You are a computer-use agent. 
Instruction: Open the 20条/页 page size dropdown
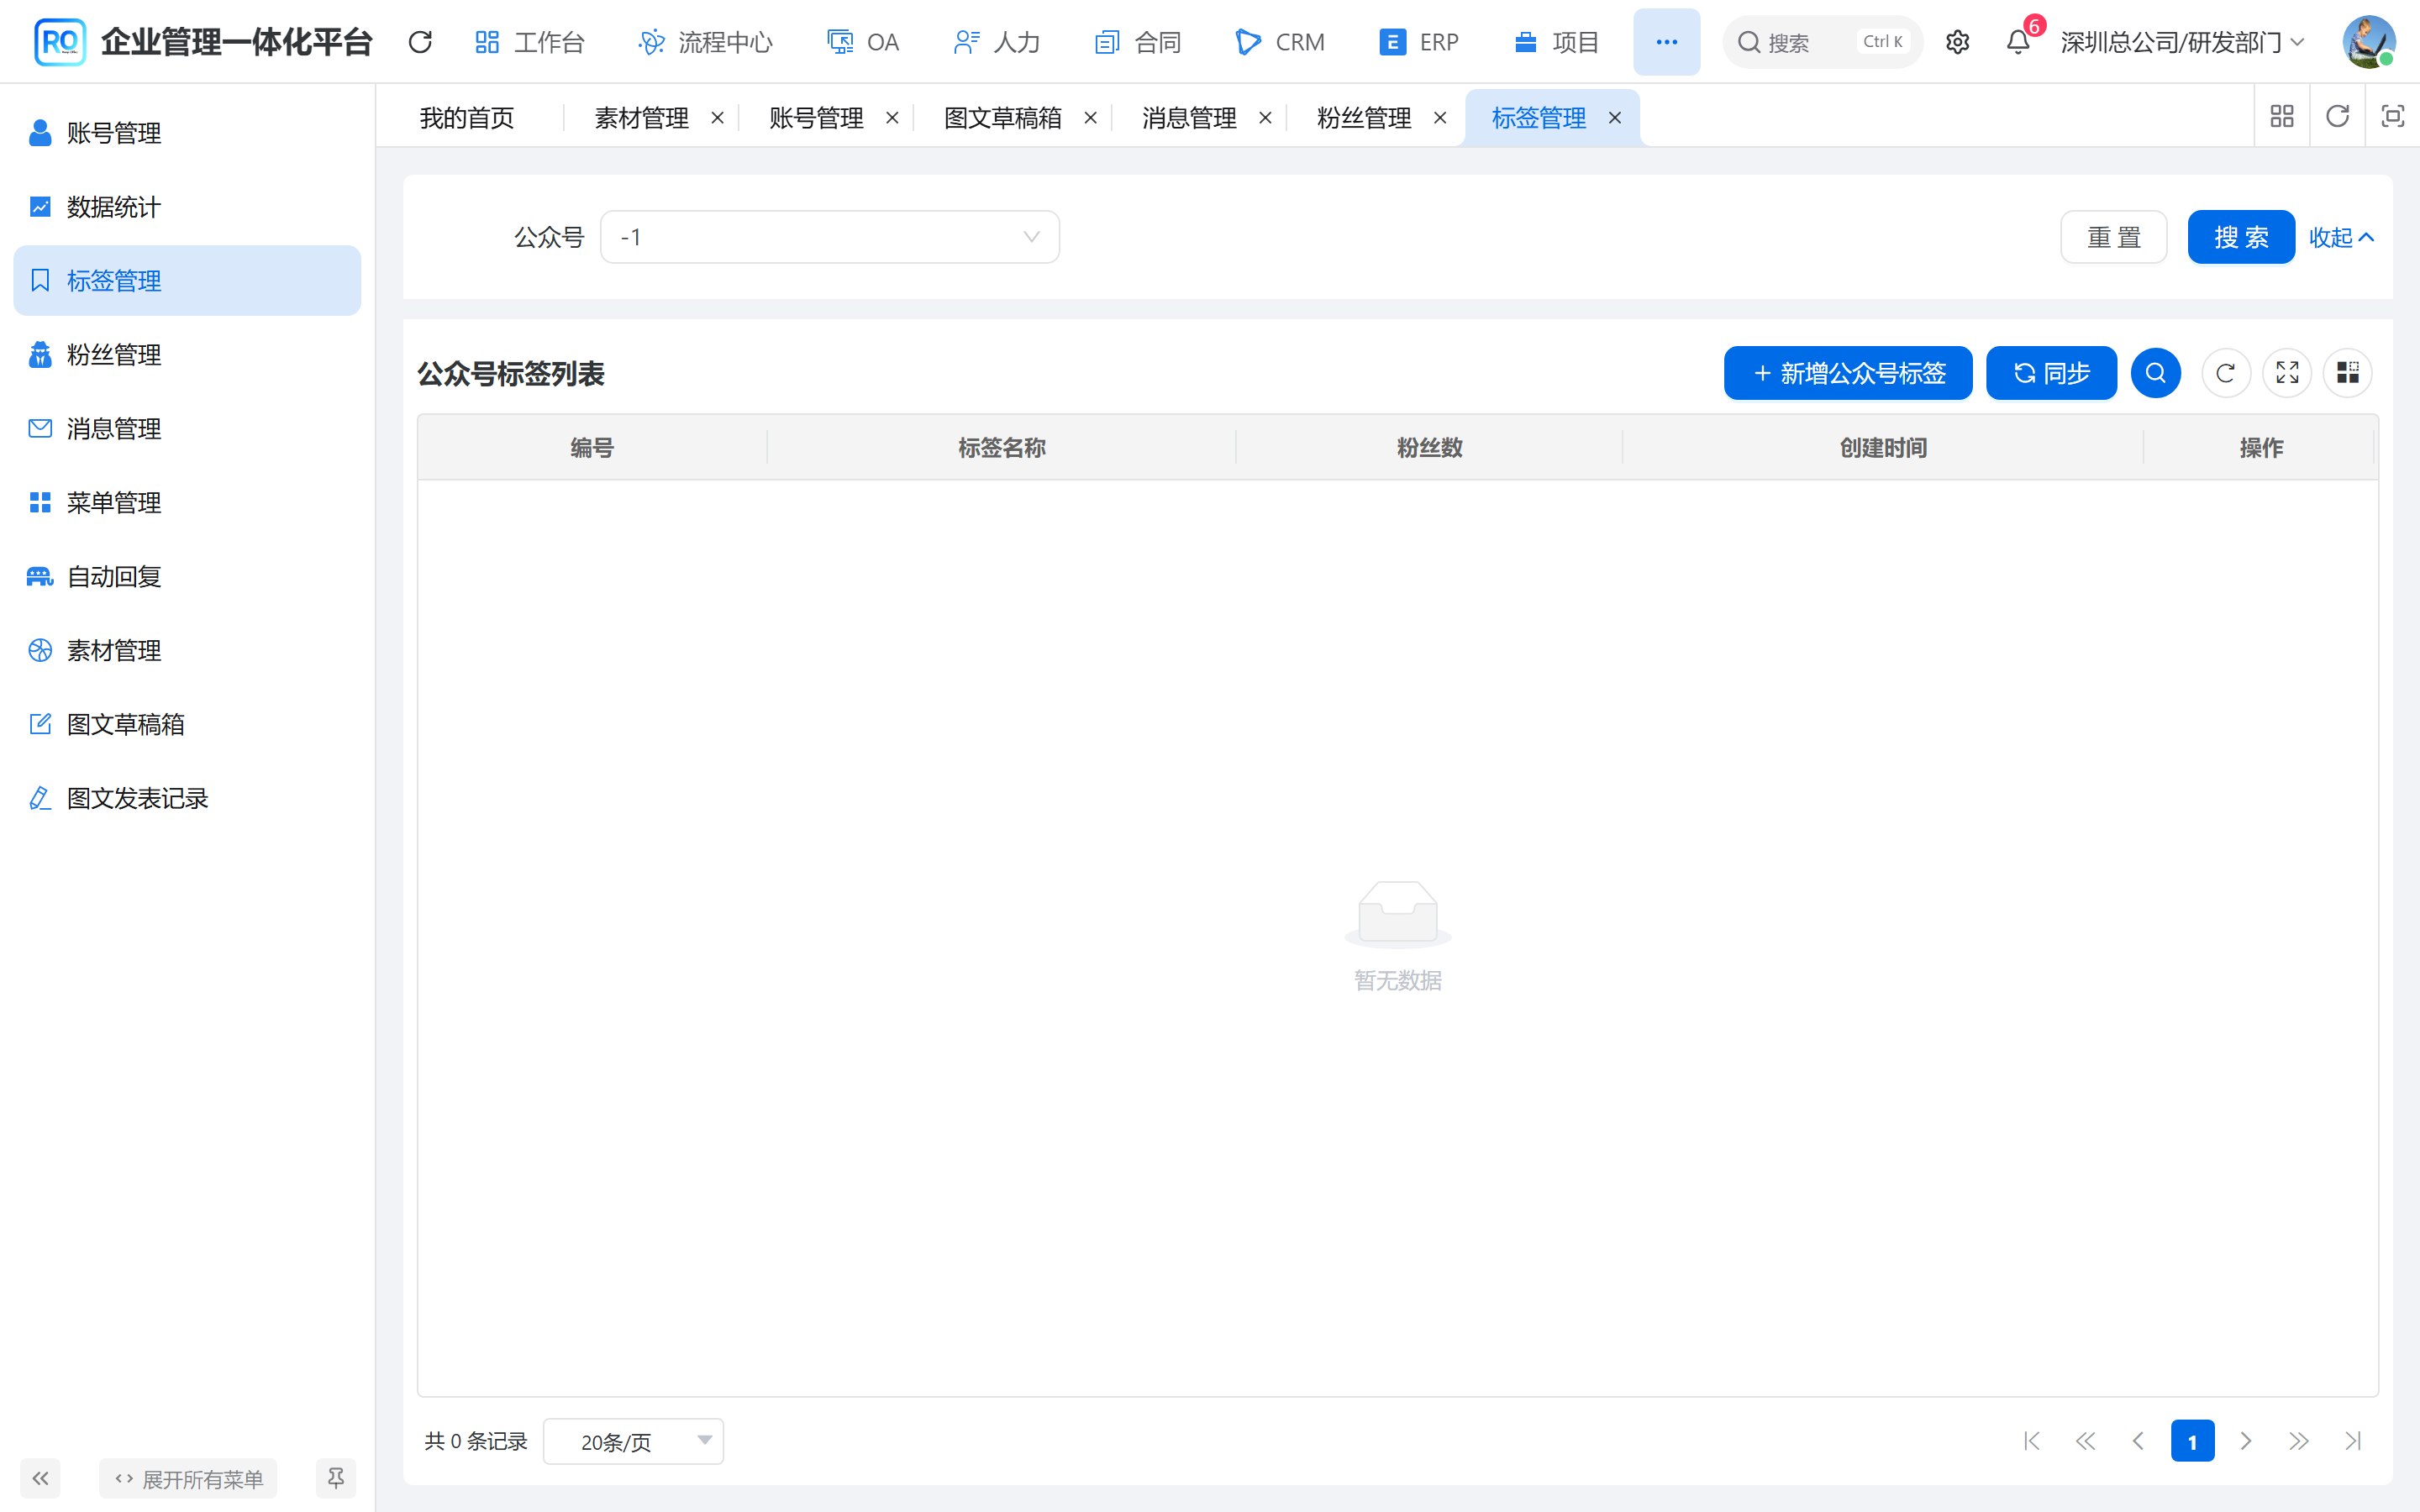633,1441
